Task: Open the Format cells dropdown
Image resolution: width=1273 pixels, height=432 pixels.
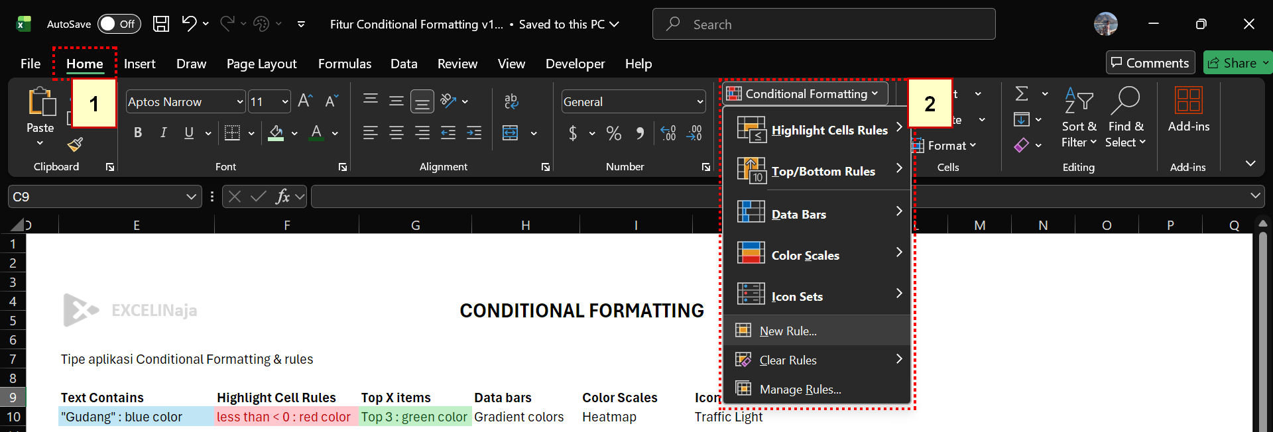Action: pos(945,145)
